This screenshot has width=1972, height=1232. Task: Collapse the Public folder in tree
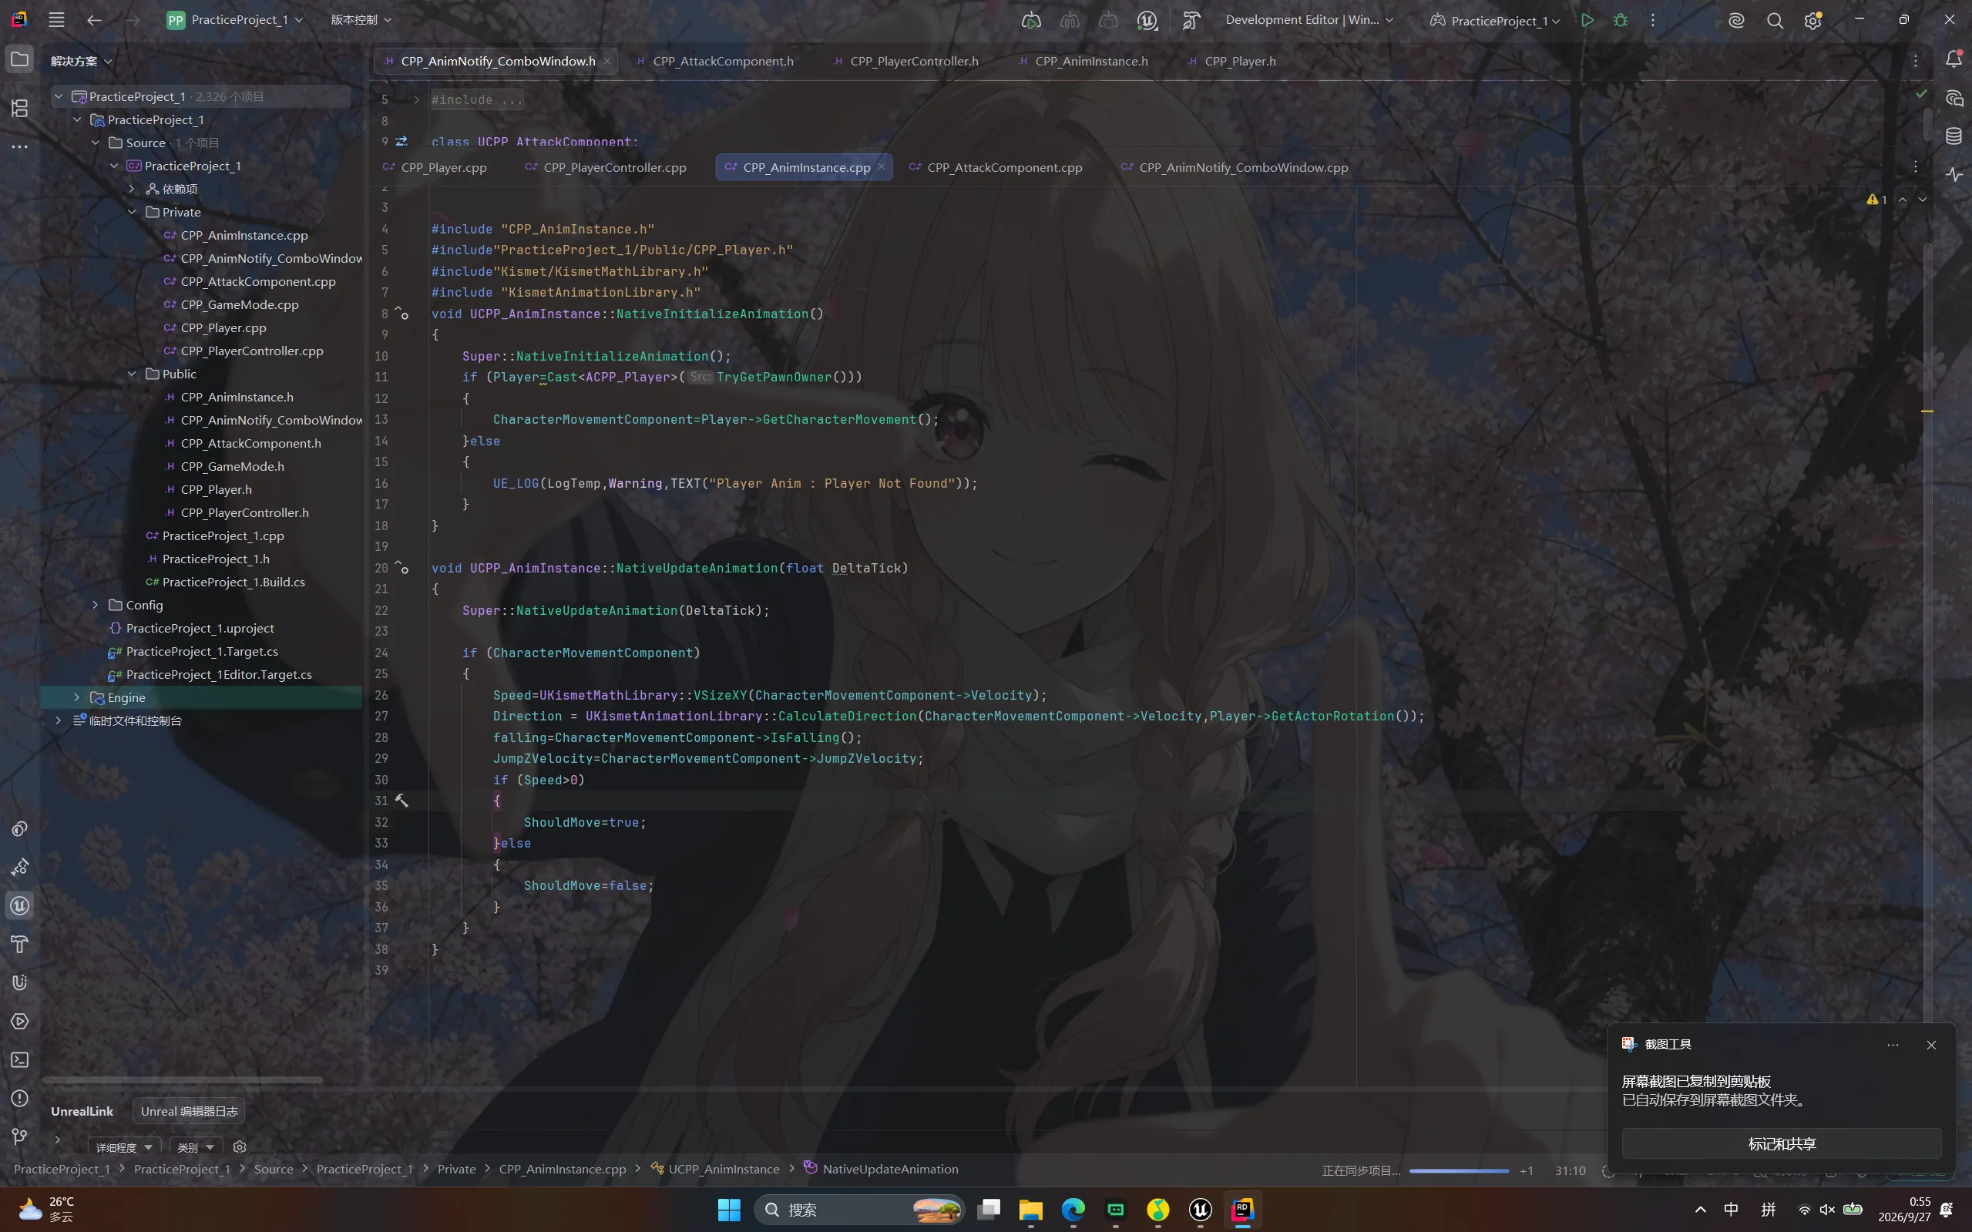point(132,374)
